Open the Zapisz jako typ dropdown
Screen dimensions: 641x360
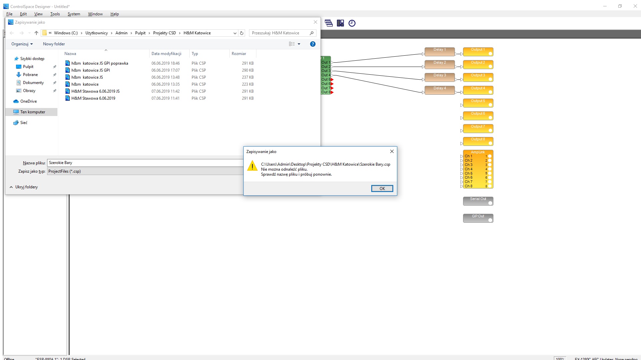pos(146,171)
